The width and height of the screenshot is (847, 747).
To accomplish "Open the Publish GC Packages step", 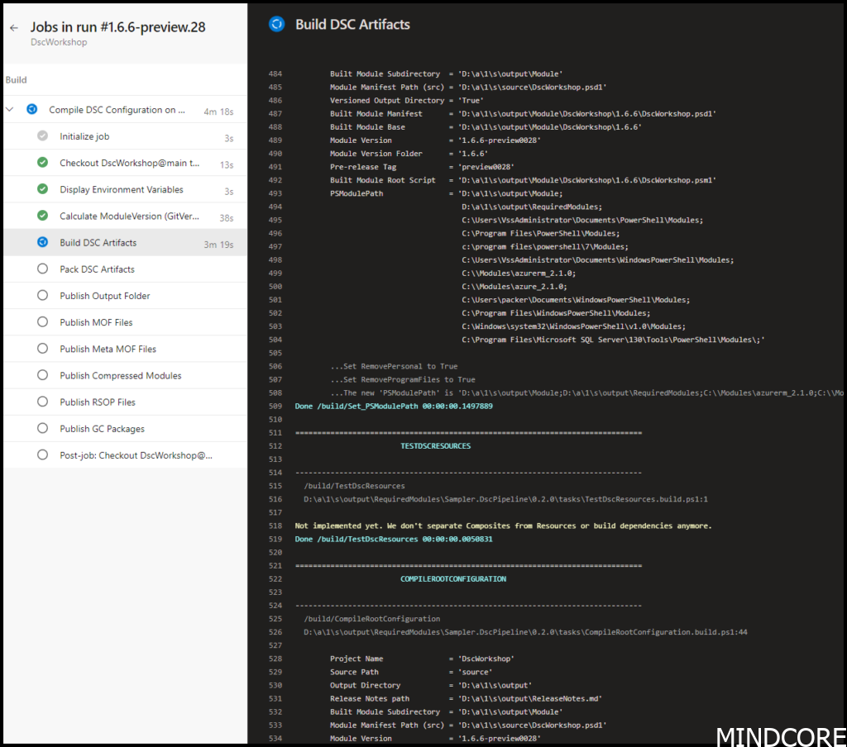I will [x=102, y=428].
